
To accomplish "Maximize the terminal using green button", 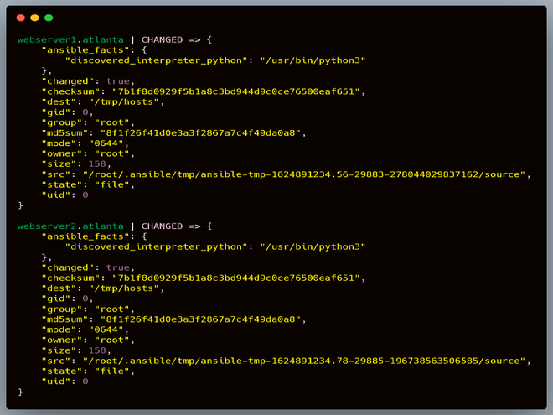I will point(49,18).
